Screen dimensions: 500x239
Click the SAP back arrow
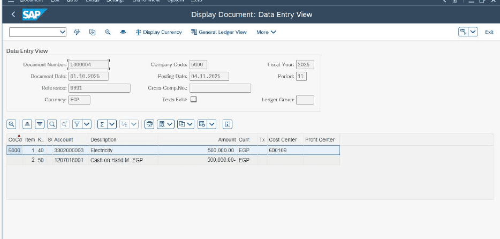pyautogui.click(x=13, y=14)
